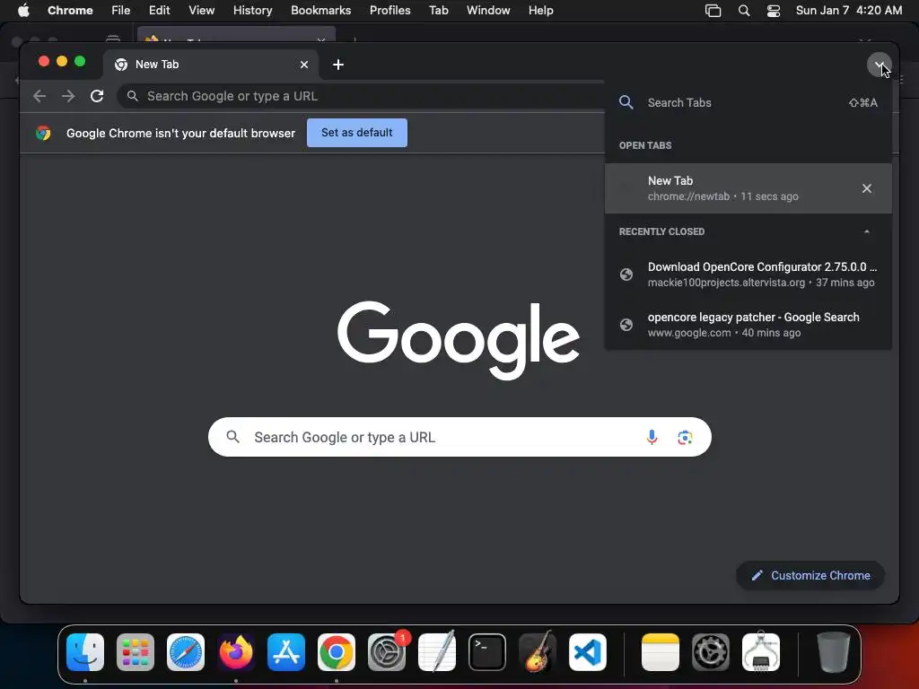Open the View menu
Screen dimensions: 919x689
201,10
